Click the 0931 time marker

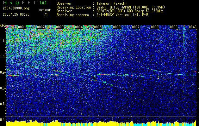click(x=22, y=27)
